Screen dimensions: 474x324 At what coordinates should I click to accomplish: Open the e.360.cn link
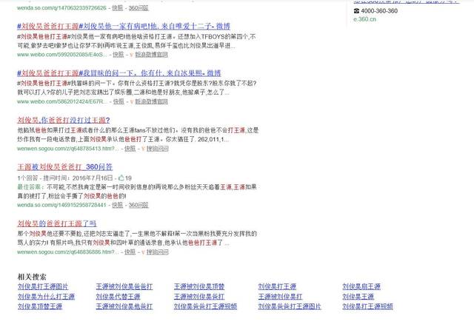click(364, 19)
